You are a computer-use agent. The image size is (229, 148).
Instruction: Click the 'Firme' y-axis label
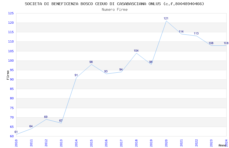[8, 75]
